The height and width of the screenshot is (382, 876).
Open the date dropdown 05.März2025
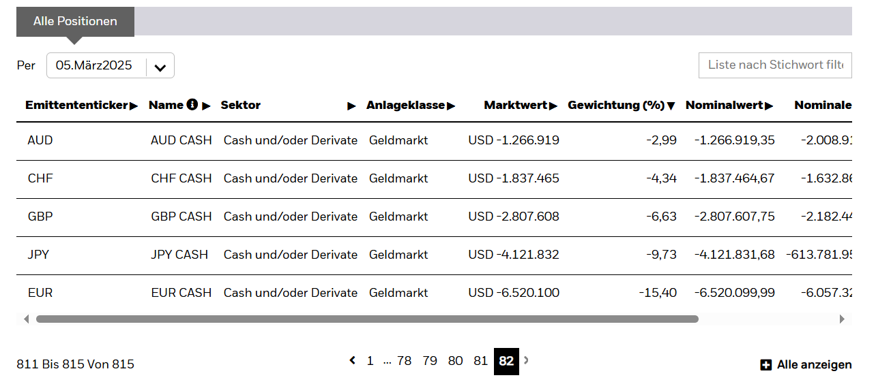click(x=160, y=67)
